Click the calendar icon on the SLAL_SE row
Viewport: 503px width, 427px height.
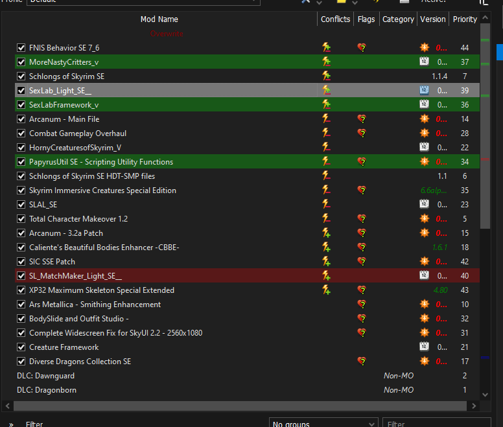pyautogui.click(x=424, y=204)
